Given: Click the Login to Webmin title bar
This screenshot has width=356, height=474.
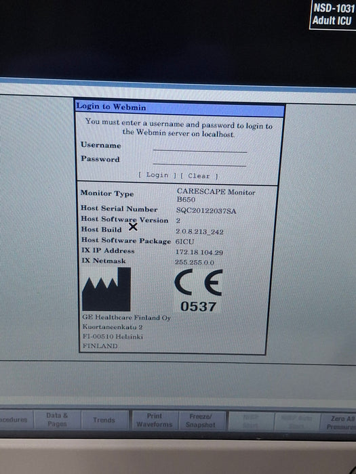Looking at the screenshot, I should (180, 108).
